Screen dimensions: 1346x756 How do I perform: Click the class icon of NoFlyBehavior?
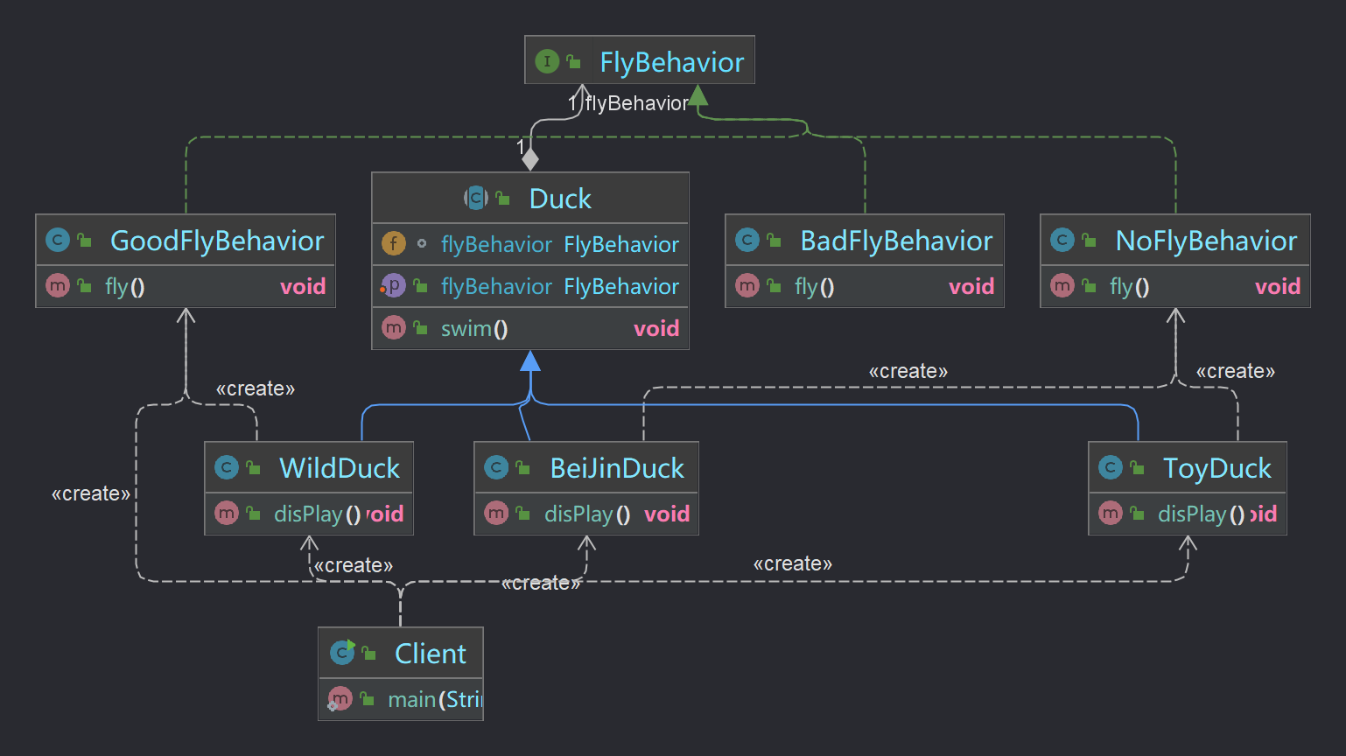point(1062,240)
